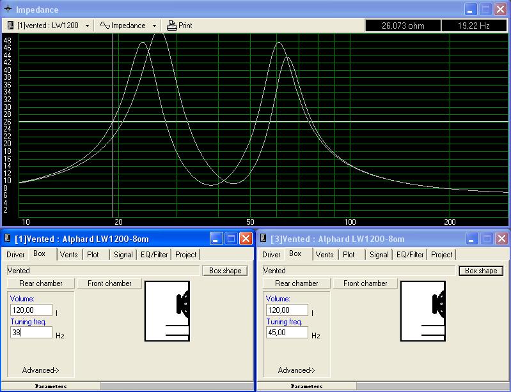Screen dimensions: 511x392
Task: Open the Driver tab in [1]Vented window
Action: pyautogui.click(x=16, y=254)
